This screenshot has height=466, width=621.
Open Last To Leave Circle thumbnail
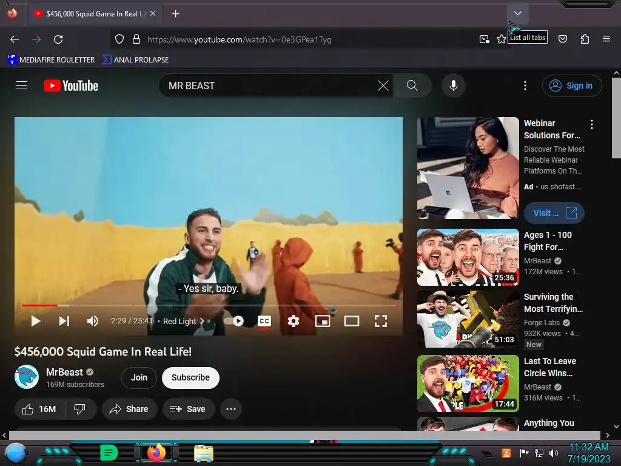click(x=468, y=383)
